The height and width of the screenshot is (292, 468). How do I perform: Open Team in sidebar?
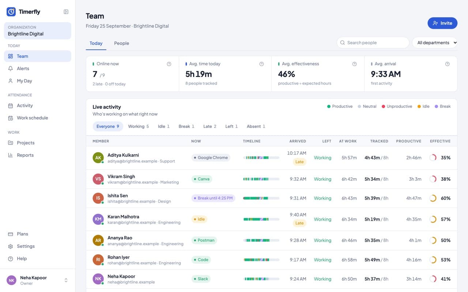38,56
